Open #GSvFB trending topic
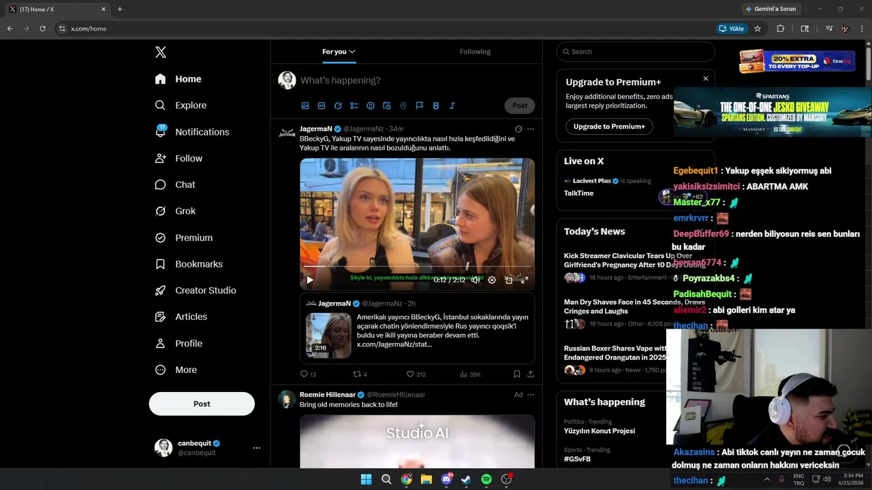The height and width of the screenshot is (490, 872). pyautogui.click(x=577, y=459)
